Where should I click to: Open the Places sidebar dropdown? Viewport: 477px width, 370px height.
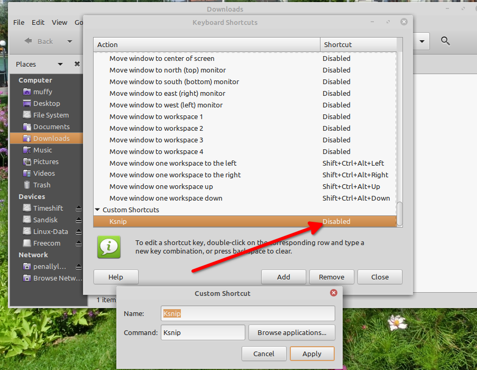(60, 64)
